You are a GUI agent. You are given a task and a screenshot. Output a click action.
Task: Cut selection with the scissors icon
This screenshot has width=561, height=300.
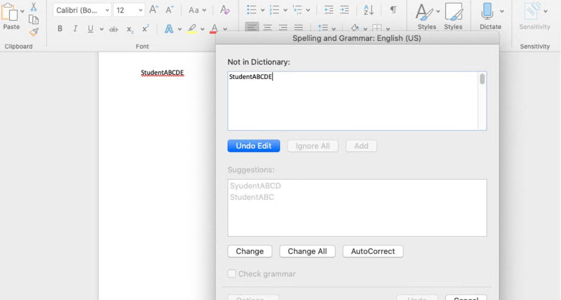tap(34, 7)
